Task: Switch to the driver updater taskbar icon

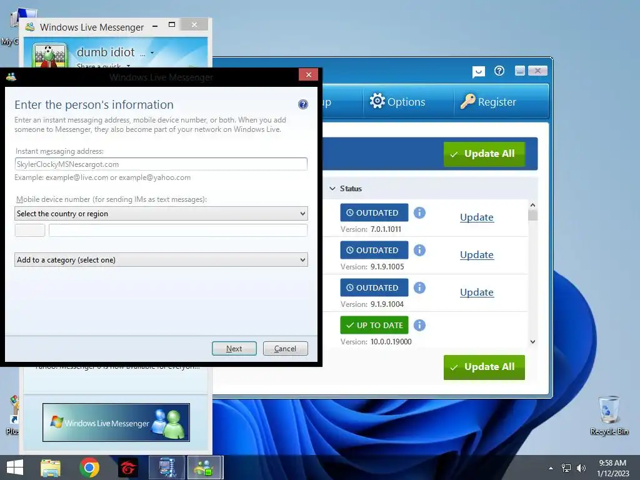Action: (167, 467)
